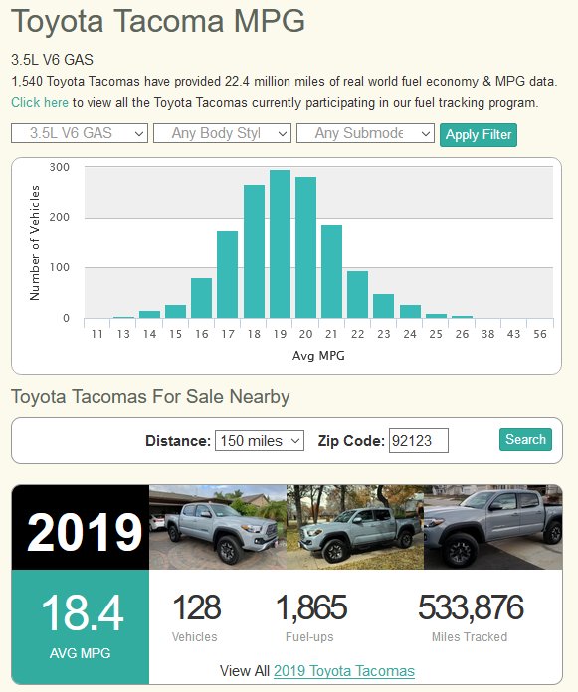Open middle Tacoma photo under trees

pyautogui.click(x=355, y=527)
